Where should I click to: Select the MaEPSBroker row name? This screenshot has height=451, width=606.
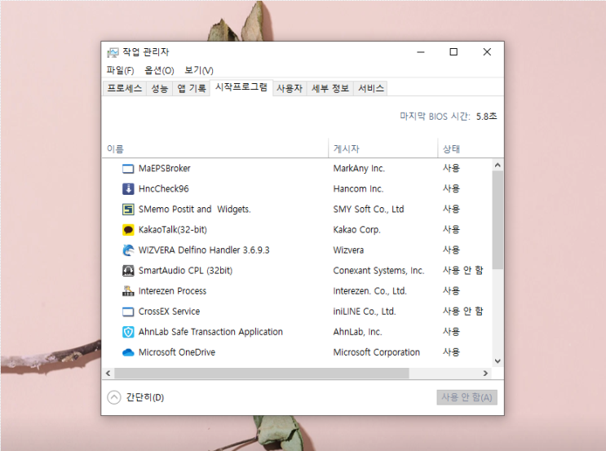[x=165, y=169]
